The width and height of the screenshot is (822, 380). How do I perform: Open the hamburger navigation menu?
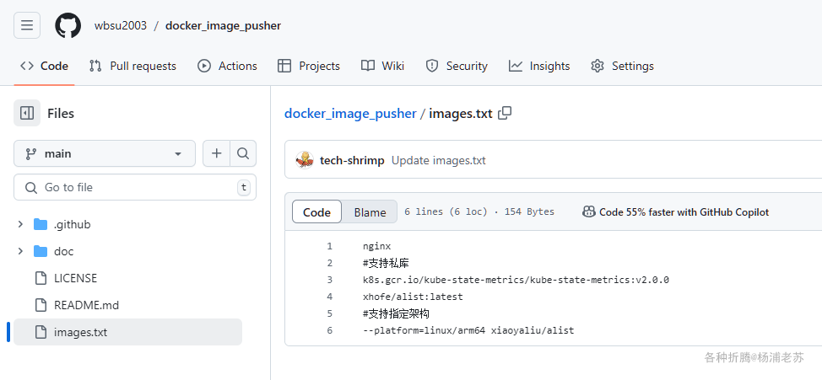tap(27, 25)
